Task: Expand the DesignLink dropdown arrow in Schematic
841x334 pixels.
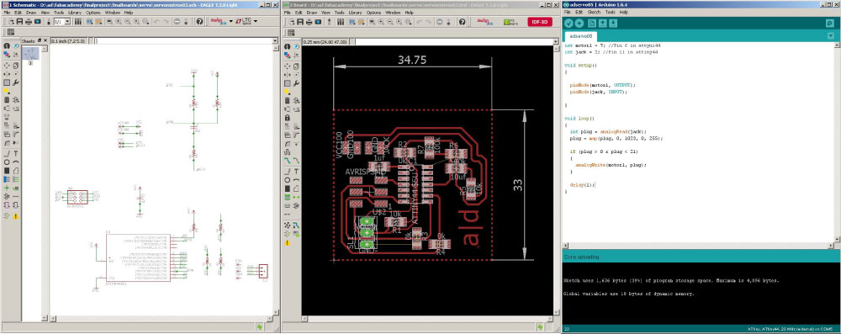Action: click(230, 22)
